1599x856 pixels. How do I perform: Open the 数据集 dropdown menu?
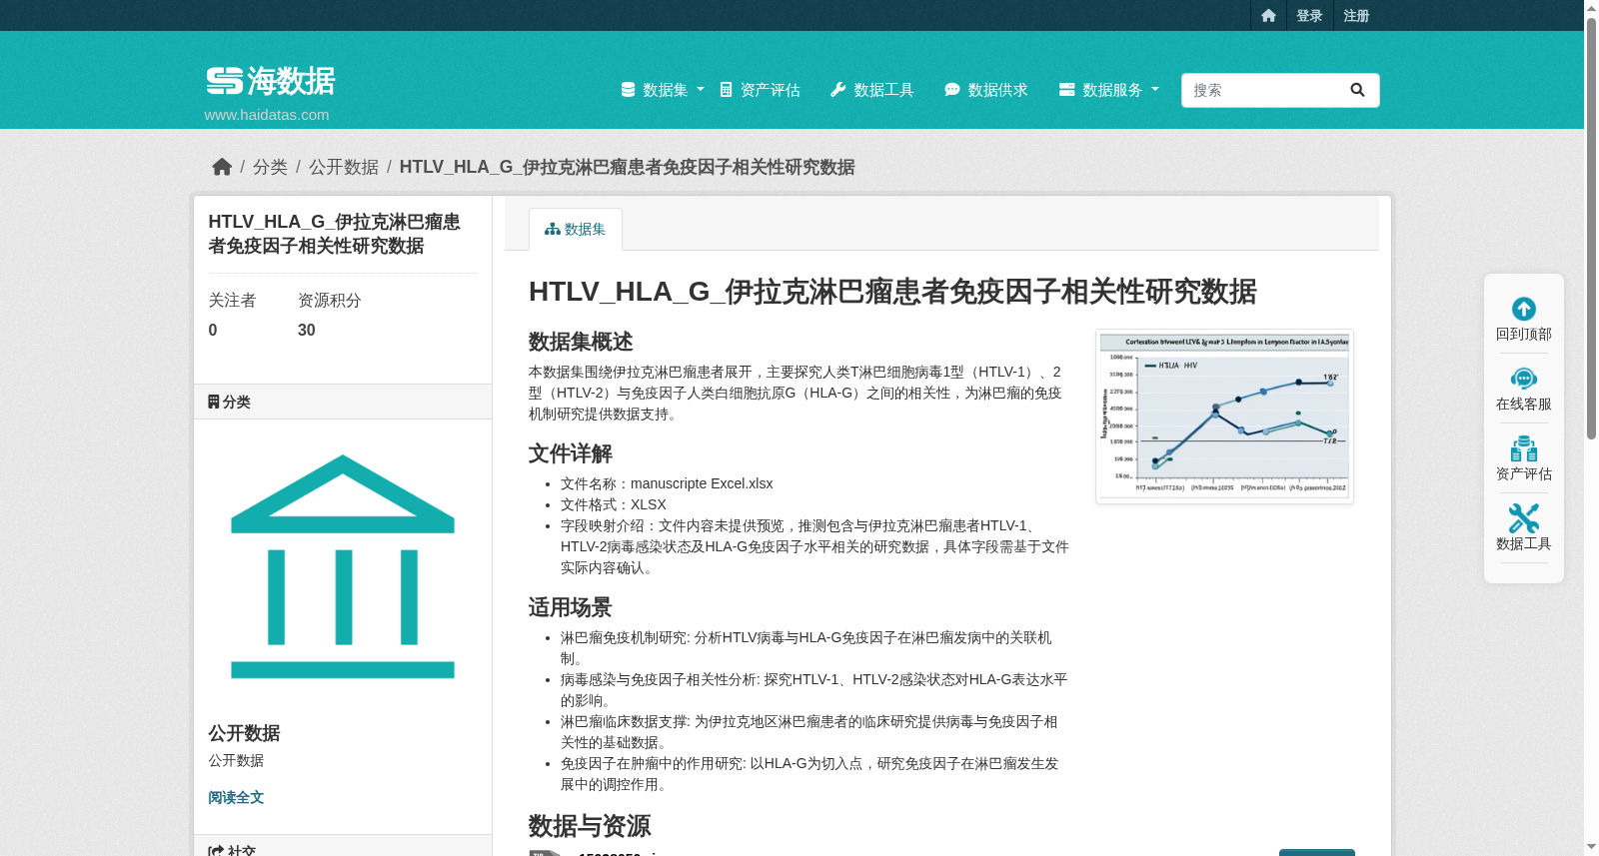(663, 90)
